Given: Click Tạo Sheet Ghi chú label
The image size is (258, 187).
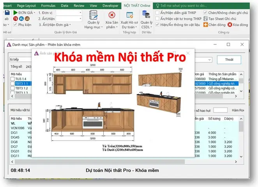Looking at the screenshot, I should pyautogui.click(x=222, y=19).
